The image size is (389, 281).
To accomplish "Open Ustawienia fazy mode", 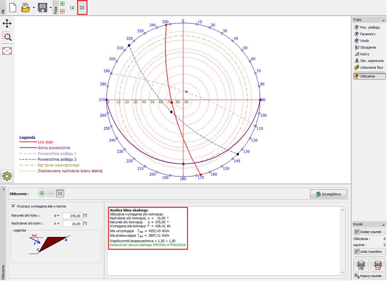I will [x=369, y=67].
